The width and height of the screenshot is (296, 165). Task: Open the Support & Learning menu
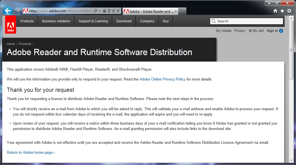[93, 21]
